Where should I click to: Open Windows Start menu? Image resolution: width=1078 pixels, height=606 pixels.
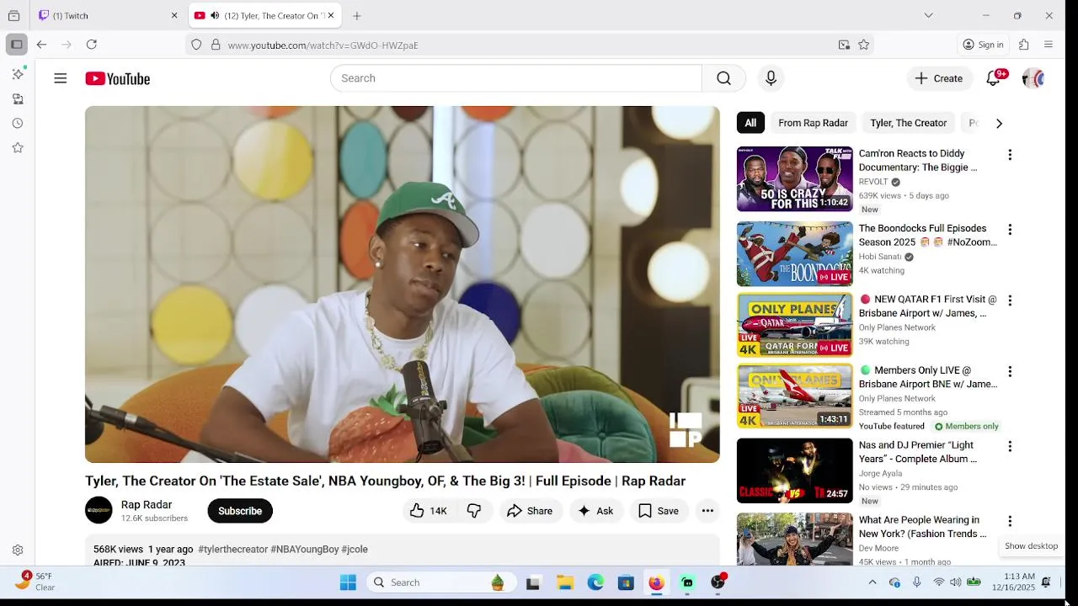[x=348, y=582]
